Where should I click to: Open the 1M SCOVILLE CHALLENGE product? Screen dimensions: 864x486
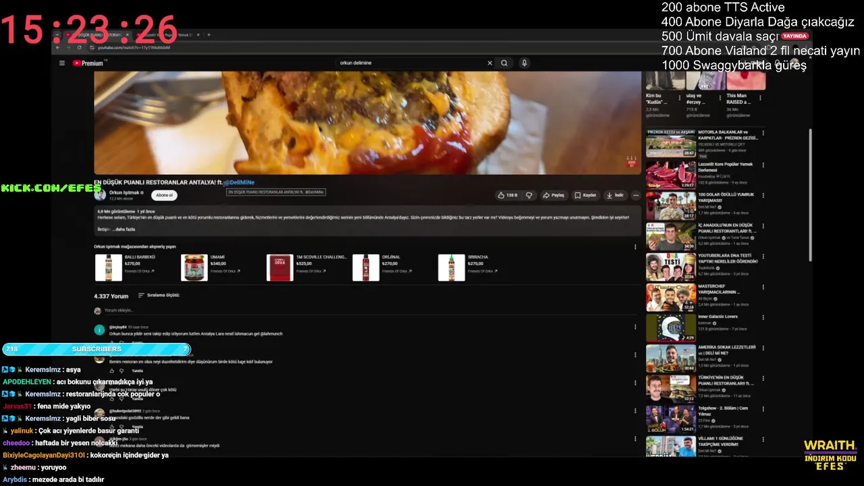pyautogui.click(x=279, y=267)
